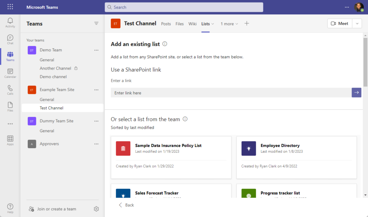Open more options for Approvers team

pyautogui.click(x=96, y=144)
